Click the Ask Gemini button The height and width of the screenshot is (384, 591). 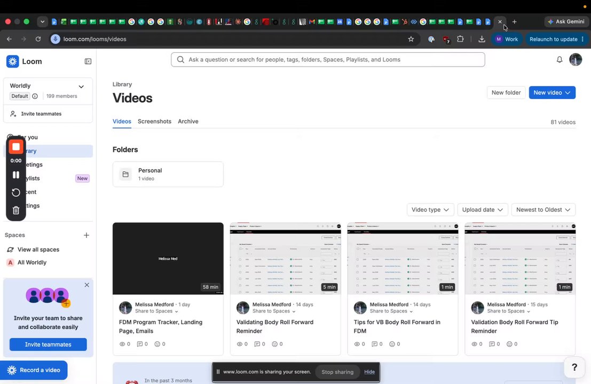[x=566, y=22]
